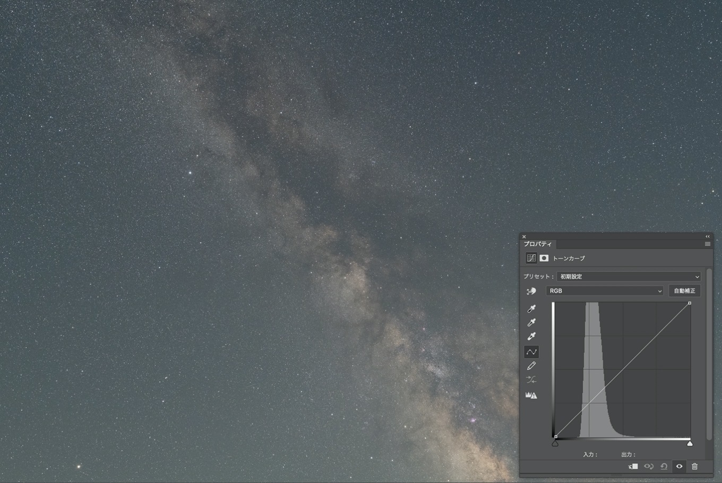Delete the adjustment layer with trash icon

pyautogui.click(x=694, y=466)
